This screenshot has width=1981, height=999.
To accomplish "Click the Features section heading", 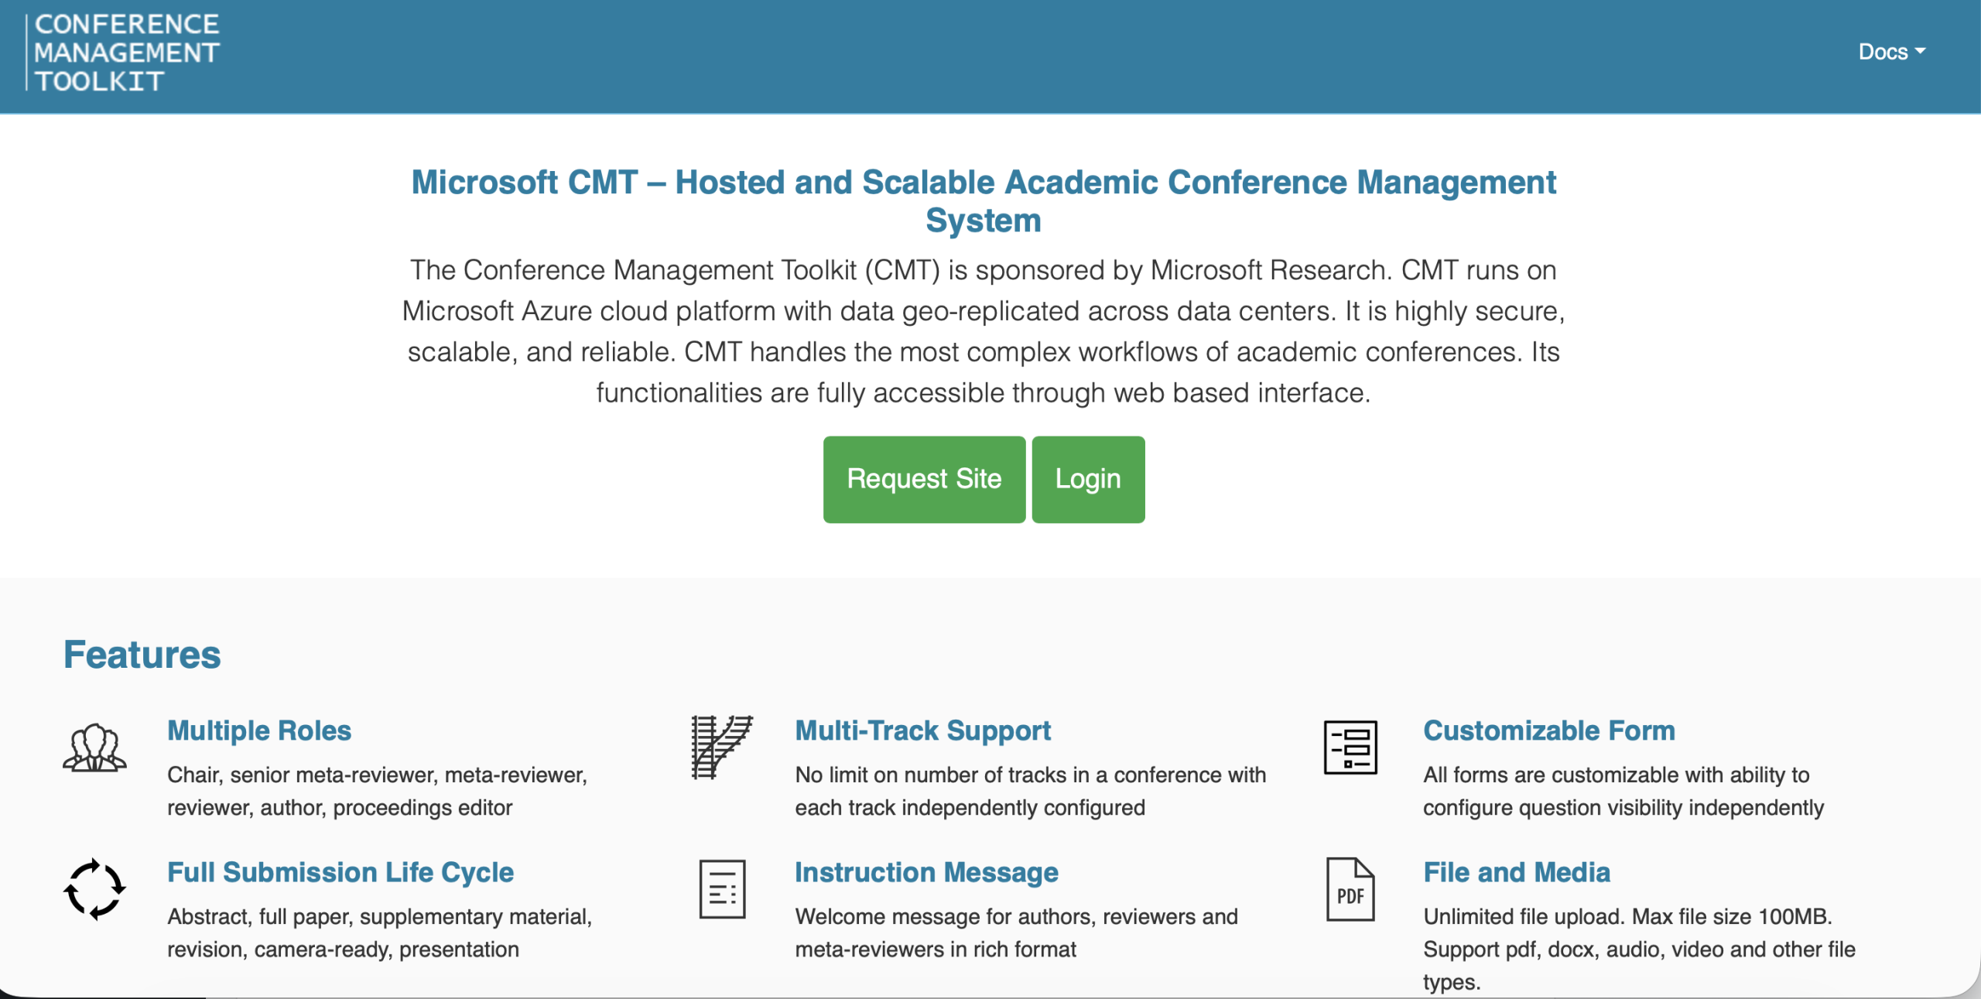I will 142,655.
